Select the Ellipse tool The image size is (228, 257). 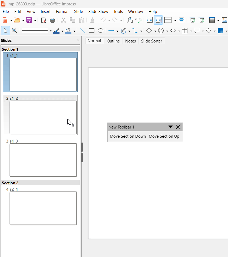101,31
